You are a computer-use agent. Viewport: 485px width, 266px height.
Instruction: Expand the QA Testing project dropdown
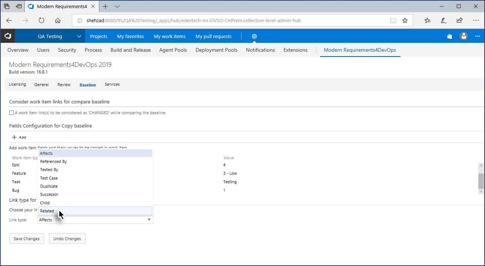[x=79, y=36]
